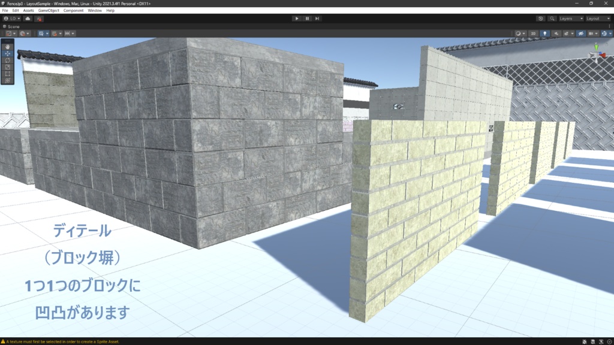This screenshot has height=345, width=614.
Task: Click the scene camera settings icon
Action: (x=591, y=34)
